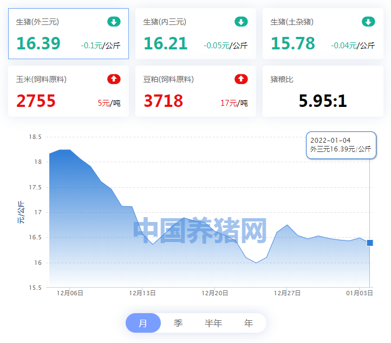Viewport: 391px width, 343px height.
Task: Switch chart to 季 range
Action: coord(178,323)
